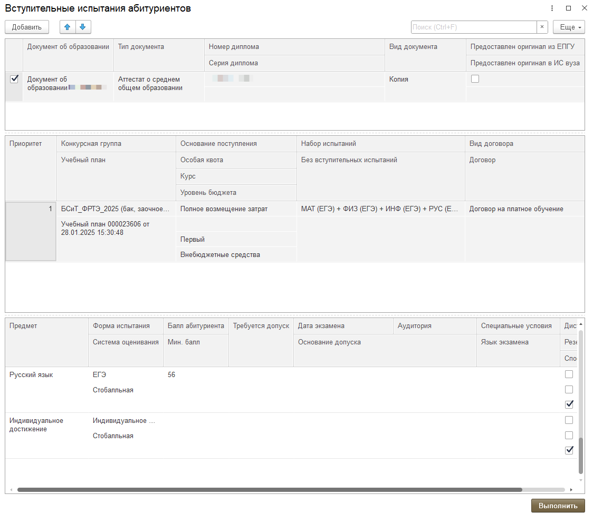Image resolution: width=593 pixels, height=514 pixels.
Task: Select the priority 1 row cell
Action: click(x=31, y=231)
